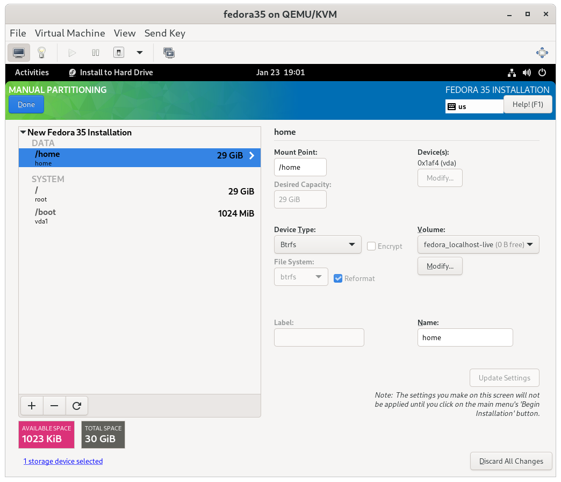This screenshot has height=482, width=561.
Task: Toggle the Encrypt checkbox
Action: 371,246
